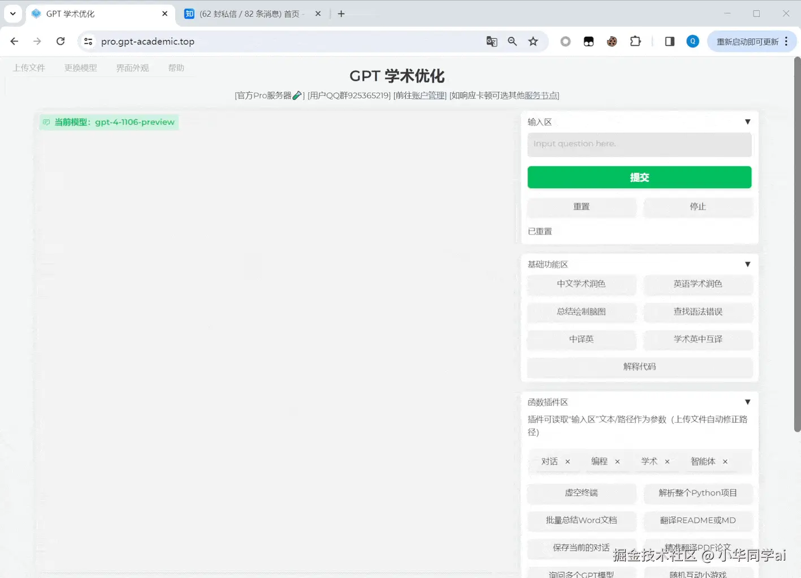Launch the 虚空终端 plugin

point(581,493)
